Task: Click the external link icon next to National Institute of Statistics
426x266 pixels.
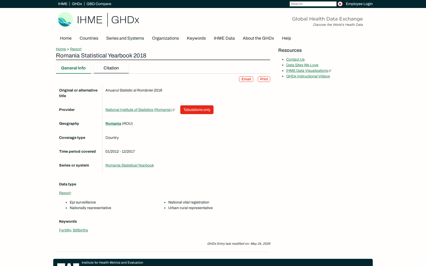Action: pos(174,110)
